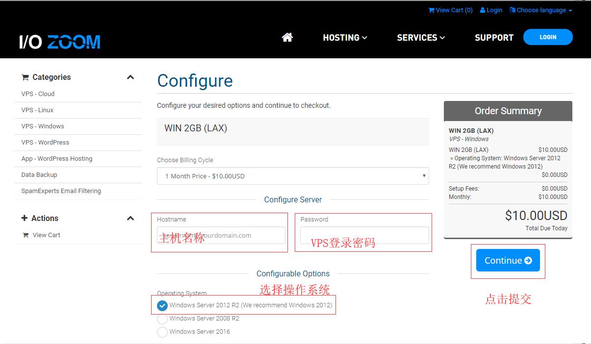Click the home icon in navigation bar
591x344 pixels.
tap(287, 36)
